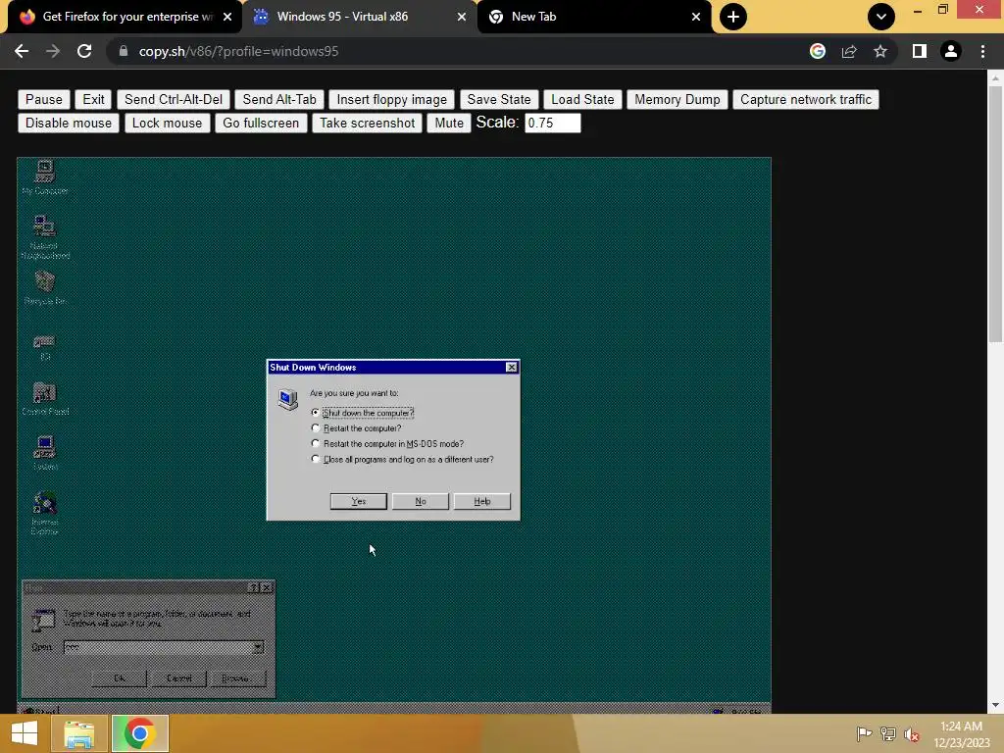Expand the Run dialog Open dropdown
The image size is (1004, 753).
258,647
